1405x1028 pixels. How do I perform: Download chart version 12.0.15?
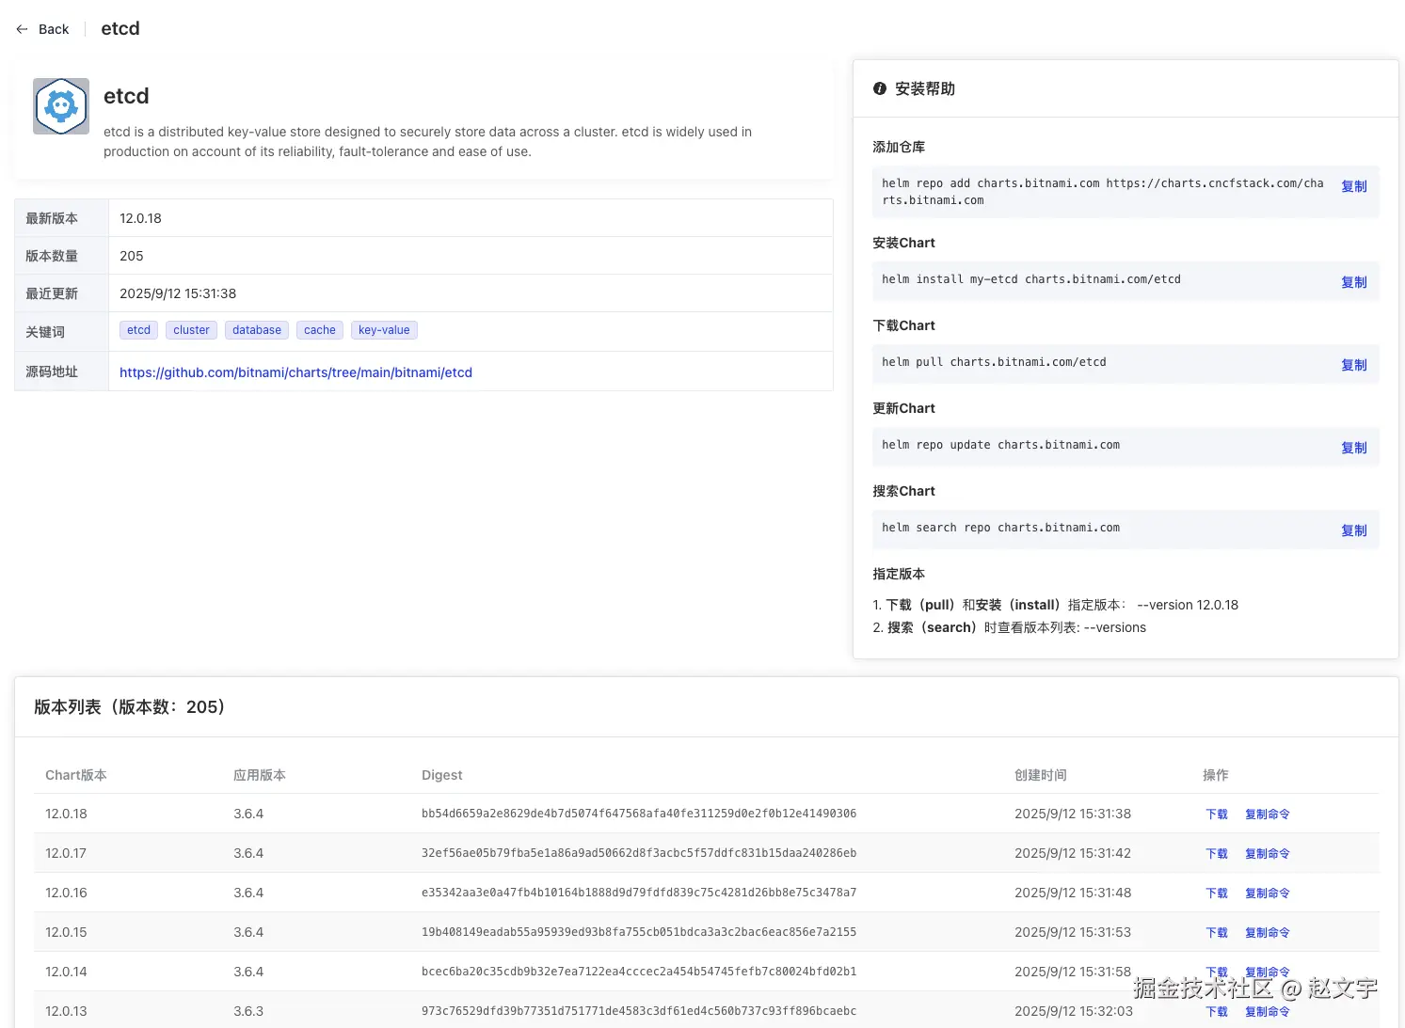[x=1217, y=933]
